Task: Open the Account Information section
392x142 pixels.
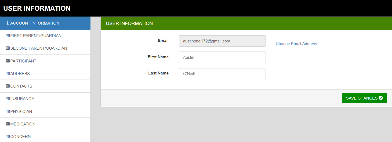Action: 35,23
